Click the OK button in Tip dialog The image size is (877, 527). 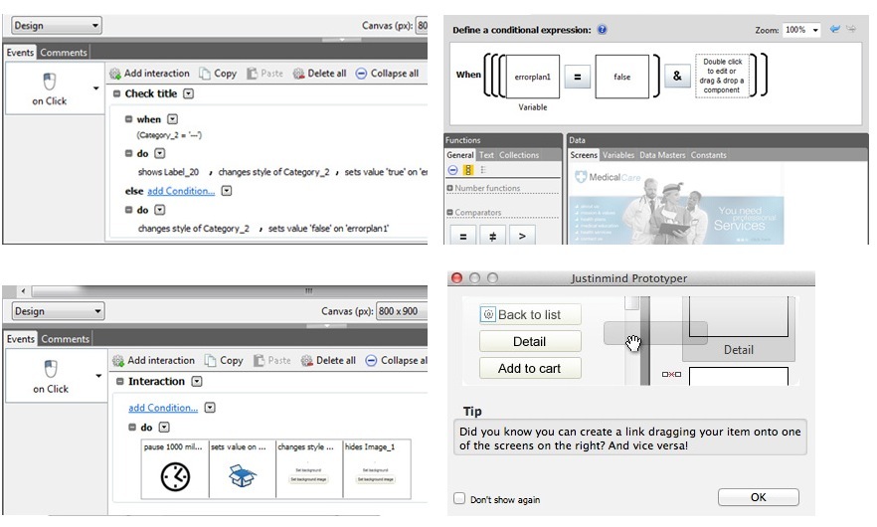(758, 497)
